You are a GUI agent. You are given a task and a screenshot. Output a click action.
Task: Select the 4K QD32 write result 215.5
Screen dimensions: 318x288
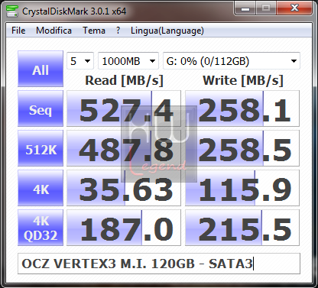[242, 228]
